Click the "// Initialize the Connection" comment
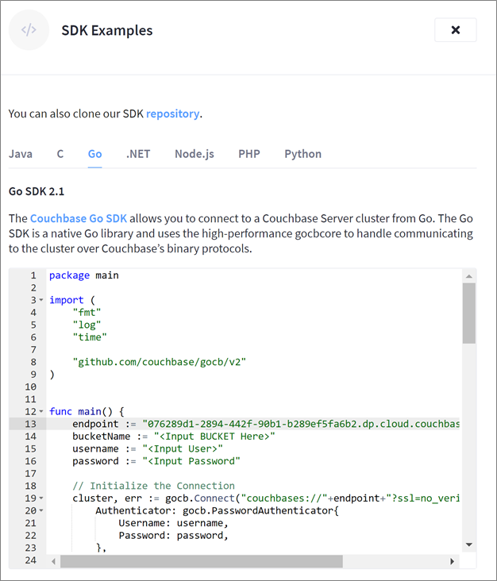 153,486
